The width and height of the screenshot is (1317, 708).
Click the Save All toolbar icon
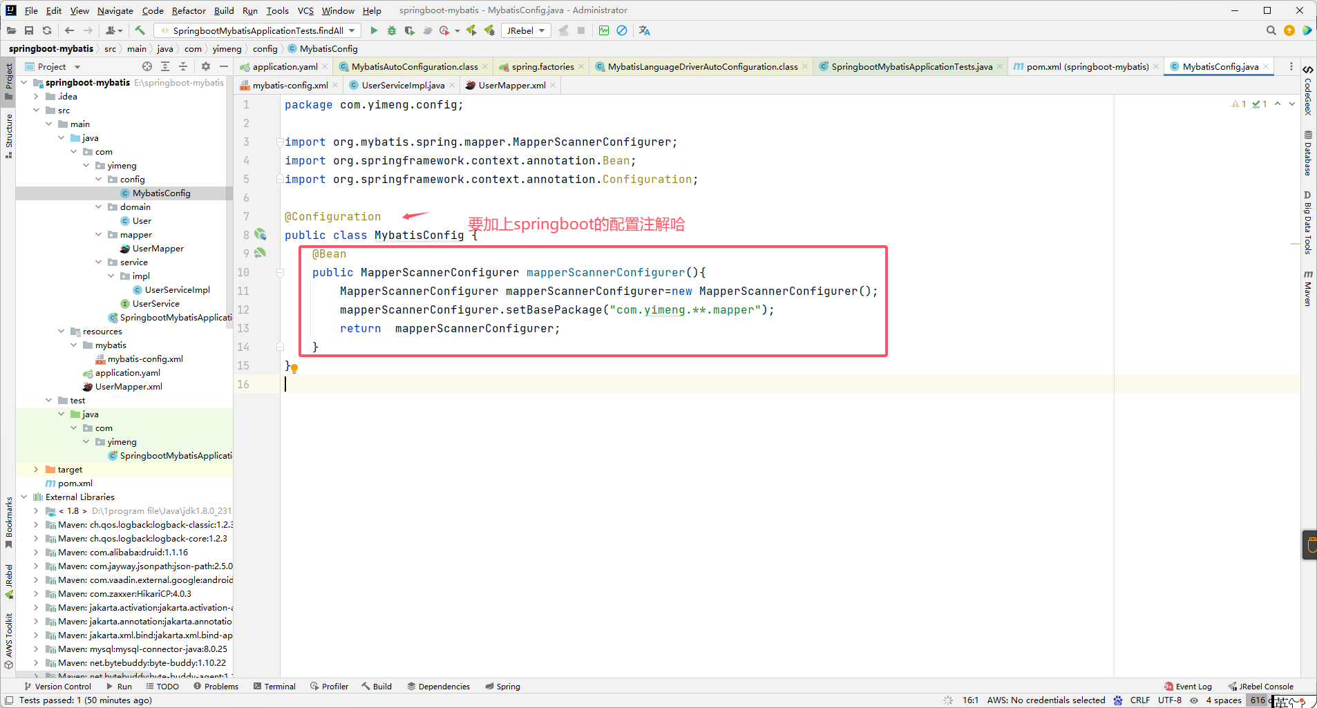tap(29, 30)
